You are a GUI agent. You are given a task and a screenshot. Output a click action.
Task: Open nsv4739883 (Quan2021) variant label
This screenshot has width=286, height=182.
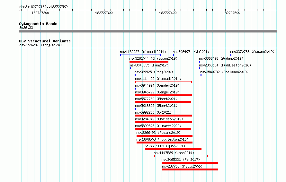[x=165, y=146]
